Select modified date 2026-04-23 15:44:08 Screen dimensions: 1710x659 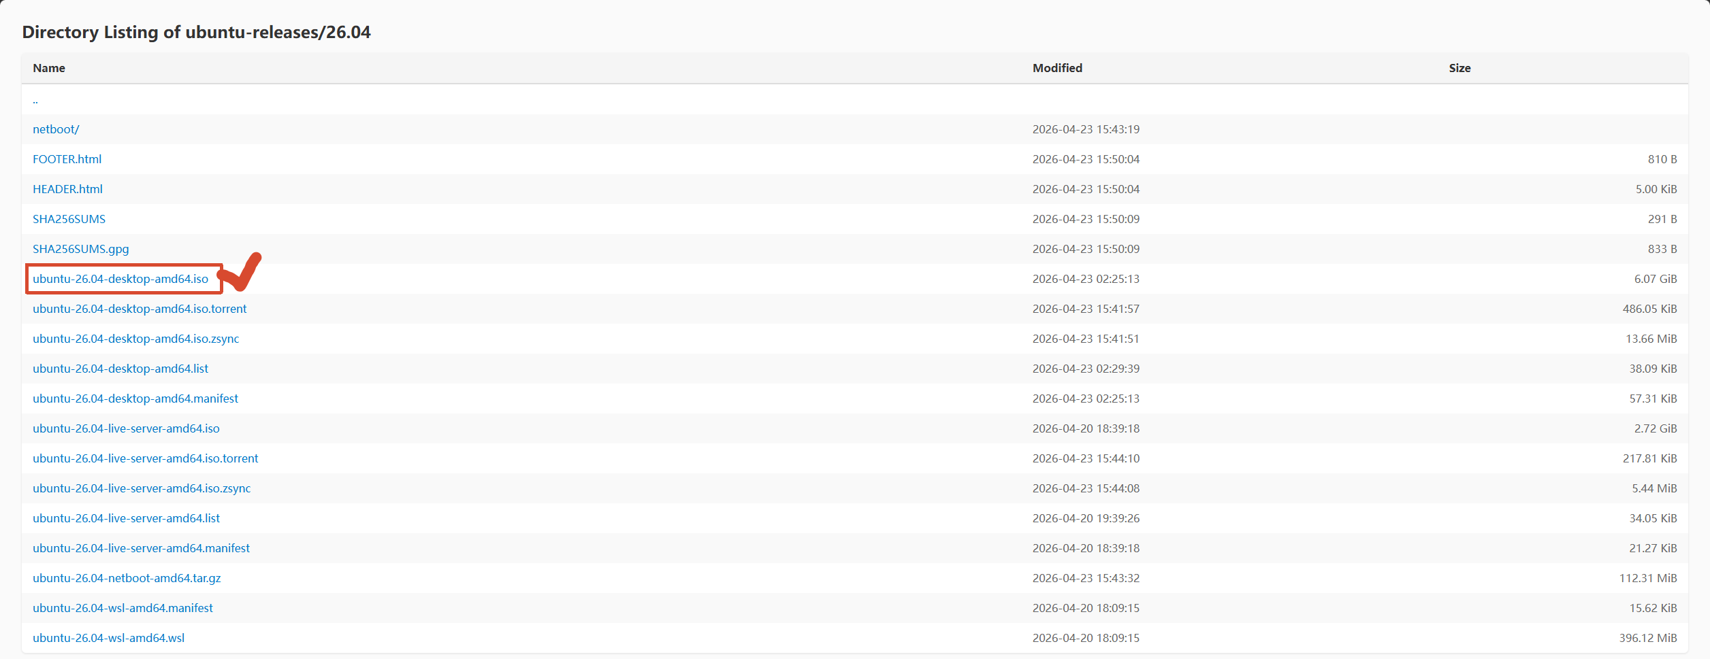[1086, 488]
